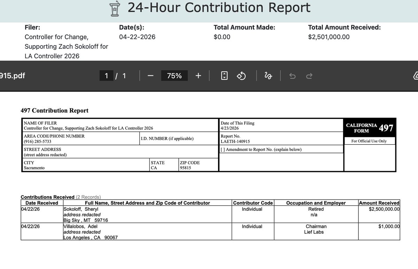Click the 915.pdf file name
The width and height of the screenshot is (418, 269).
coord(13,76)
